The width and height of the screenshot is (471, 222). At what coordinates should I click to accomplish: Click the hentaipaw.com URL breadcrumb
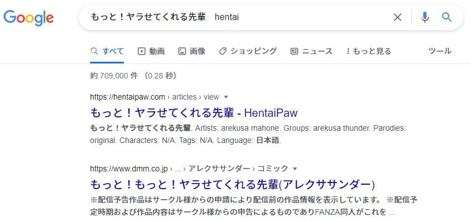(154, 97)
